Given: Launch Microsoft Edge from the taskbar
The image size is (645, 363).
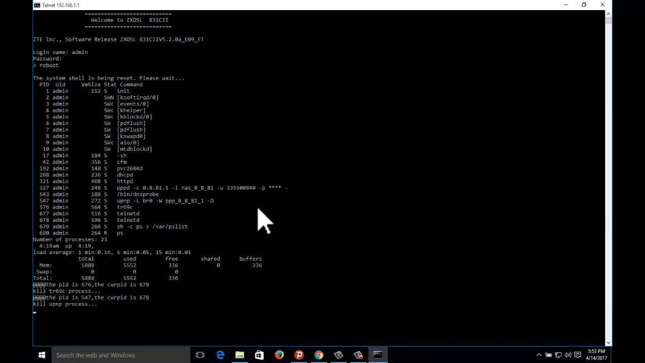Looking at the screenshot, I should point(220,355).
